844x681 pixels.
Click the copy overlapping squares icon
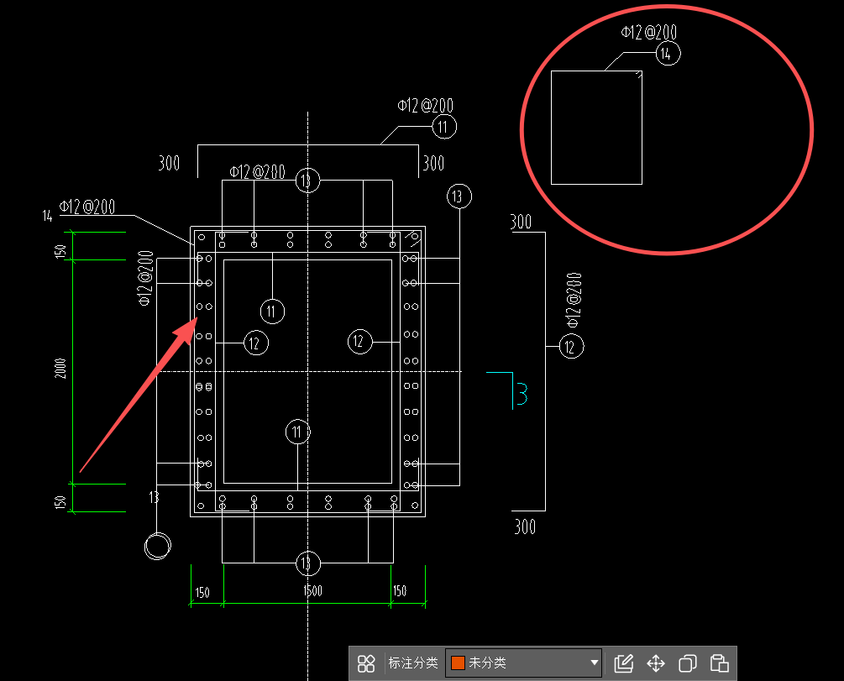pos(687,663)
